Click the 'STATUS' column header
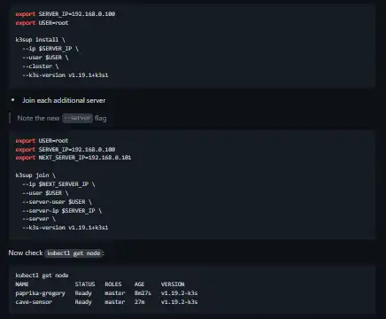The image size is (386, 319). coord(85,284)
